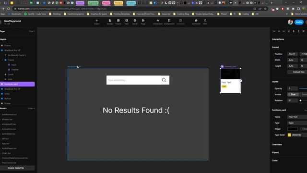Set Visible to True
The height and width of the screenshot is (173, 307).
click(293, 95)
